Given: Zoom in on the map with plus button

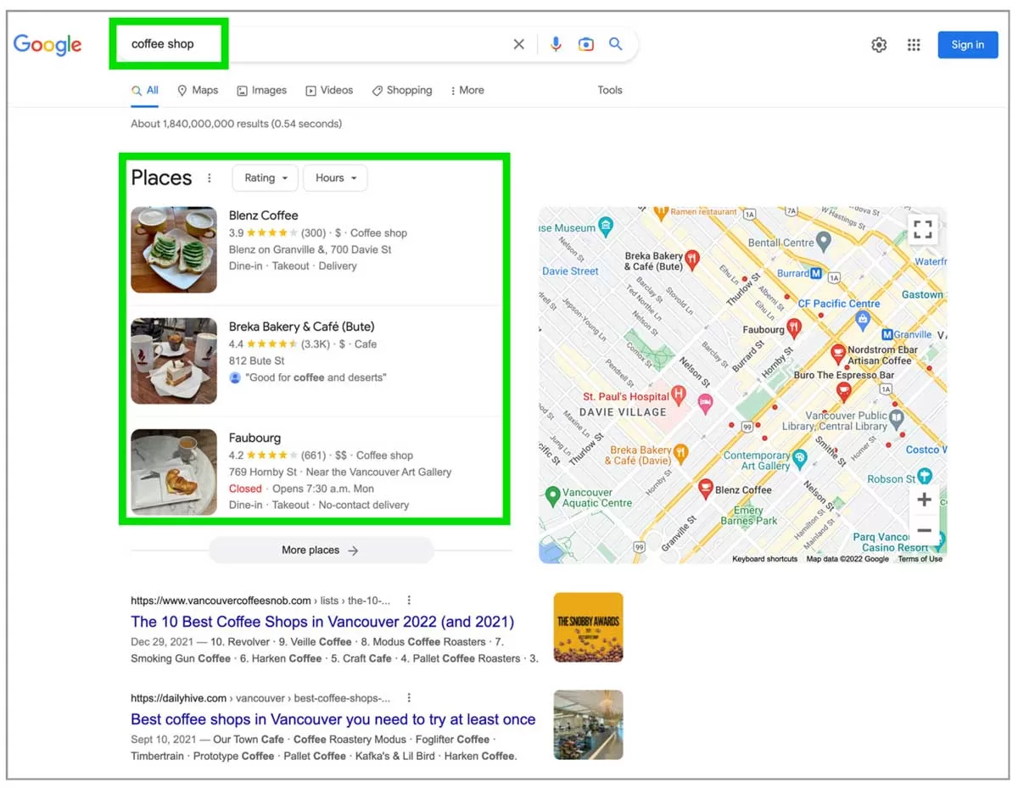Looking at the screenshot, I should pos(924,500).
